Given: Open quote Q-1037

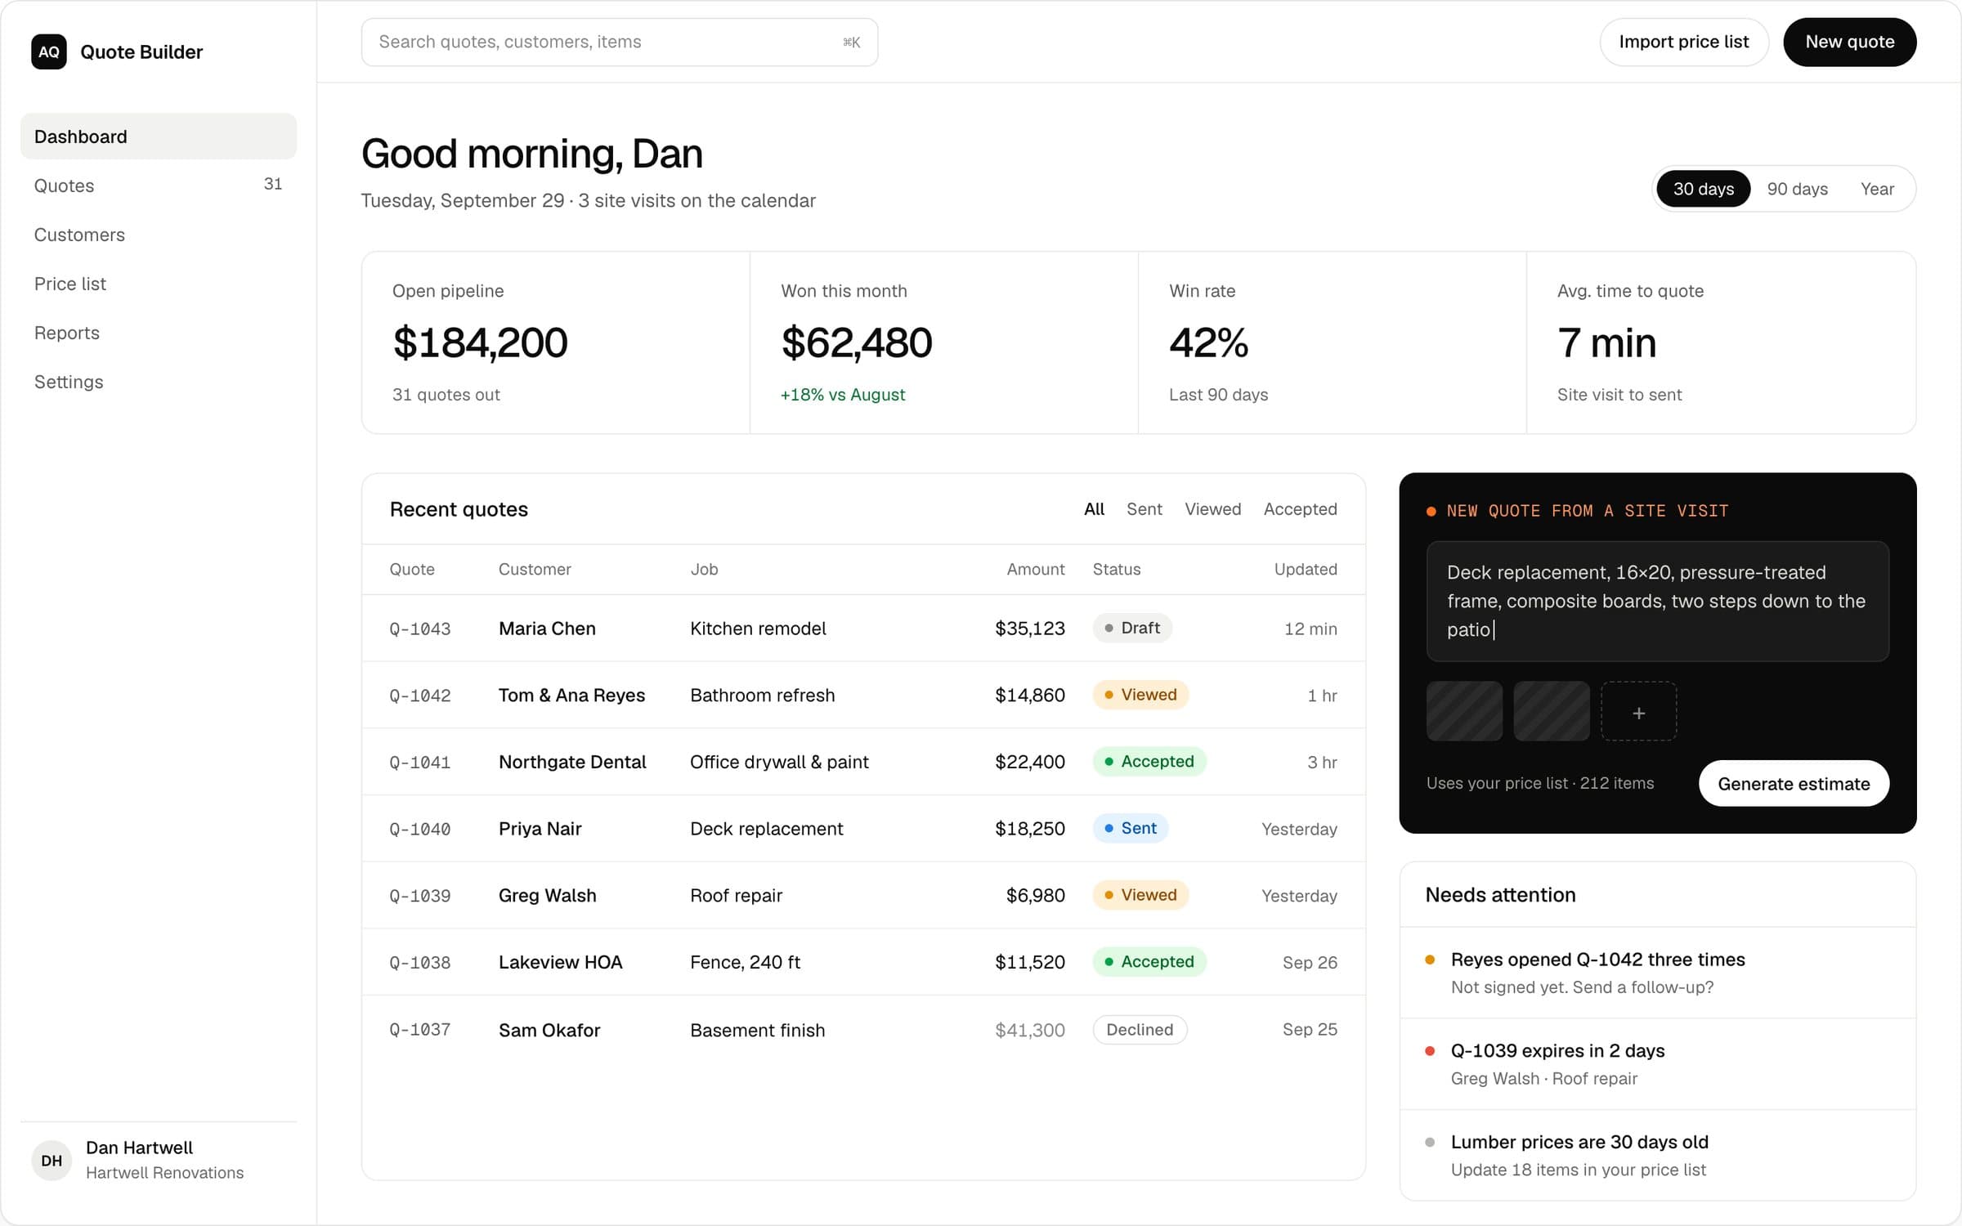Looking at the screenshot, I should point(419,1030).
